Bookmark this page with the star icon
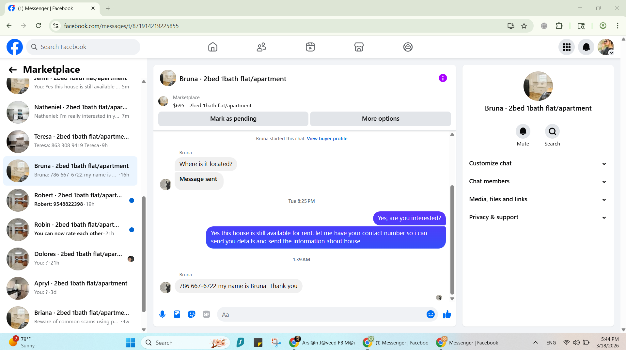The image size is (626, 350). [524, 26]
